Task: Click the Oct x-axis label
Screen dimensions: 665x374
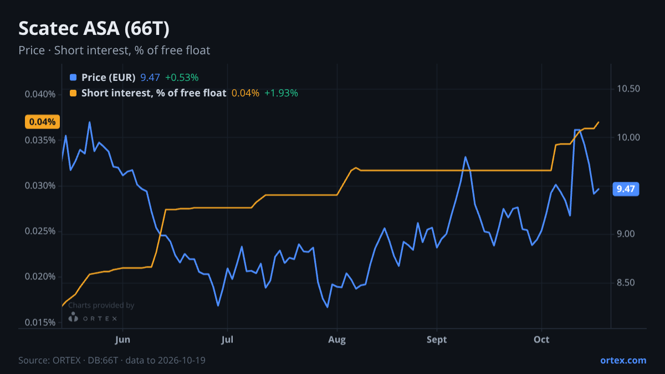Action: (x=541, y=339)
